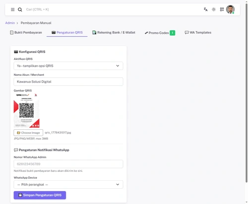248x204 pixels.
Task: Click the Choose Image button
Action: tap(28, 133)
